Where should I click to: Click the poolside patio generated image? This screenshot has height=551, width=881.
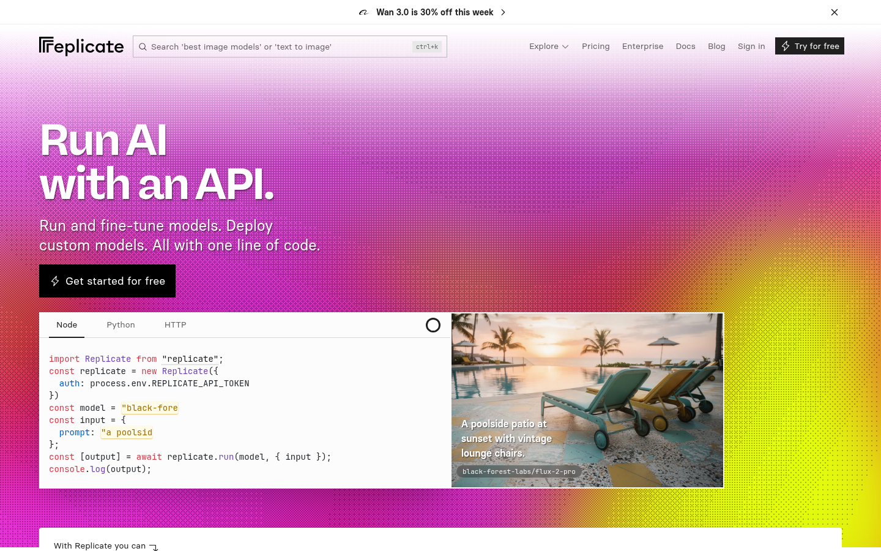587,400
